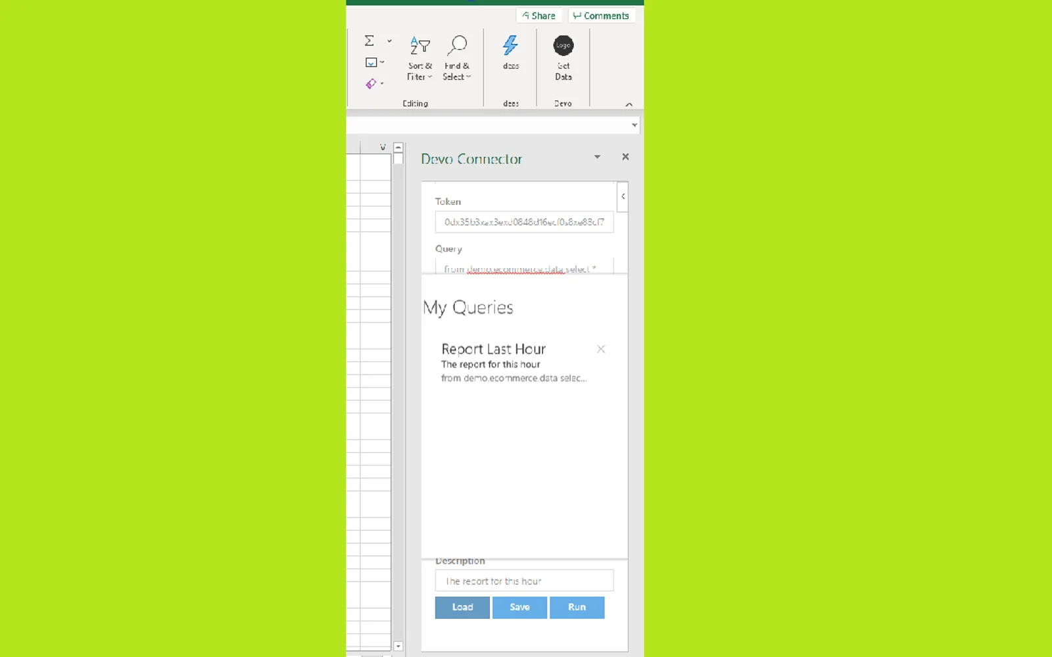Image resolution: width=1052 pixels, height=657 pixels.
Task: Click the vertical scrollbar up arrow
Action: pyautogui.click(x=398, y=148)
